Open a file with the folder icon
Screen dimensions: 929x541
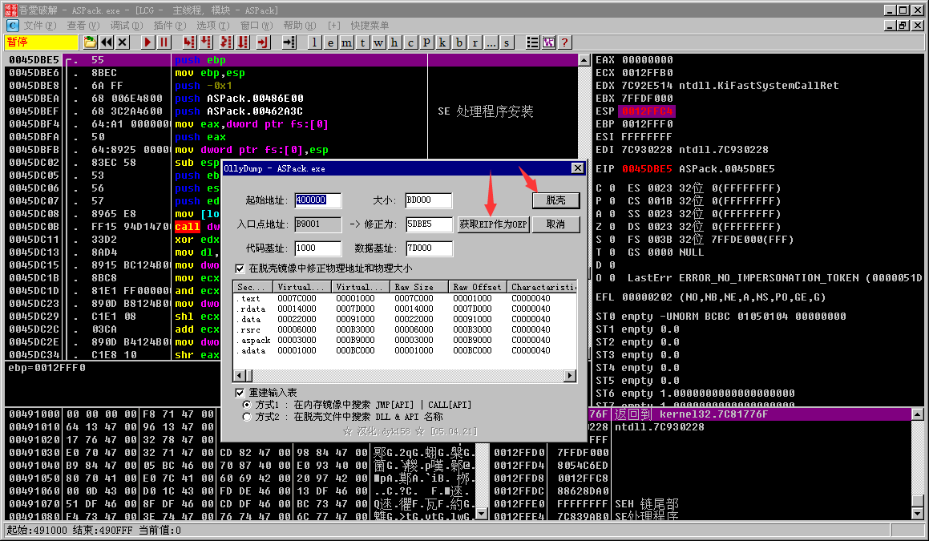(x=90, y=42)
